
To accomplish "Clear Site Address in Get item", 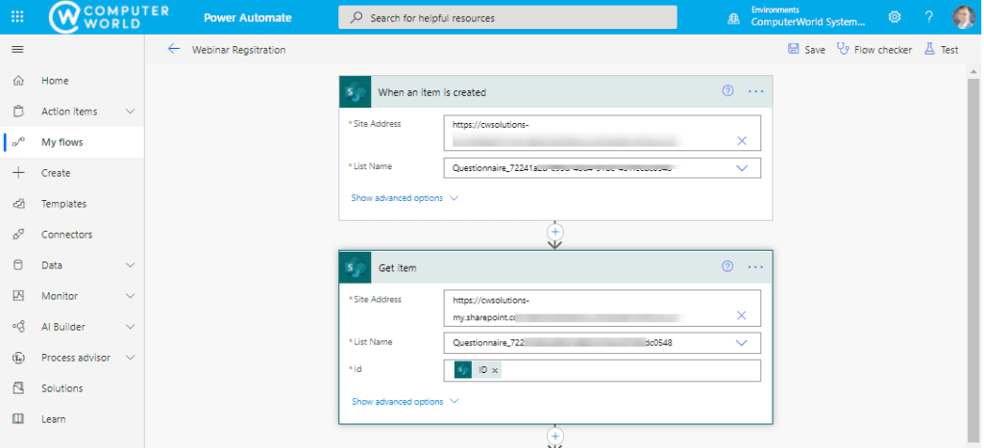I will (x=742, y=315).
